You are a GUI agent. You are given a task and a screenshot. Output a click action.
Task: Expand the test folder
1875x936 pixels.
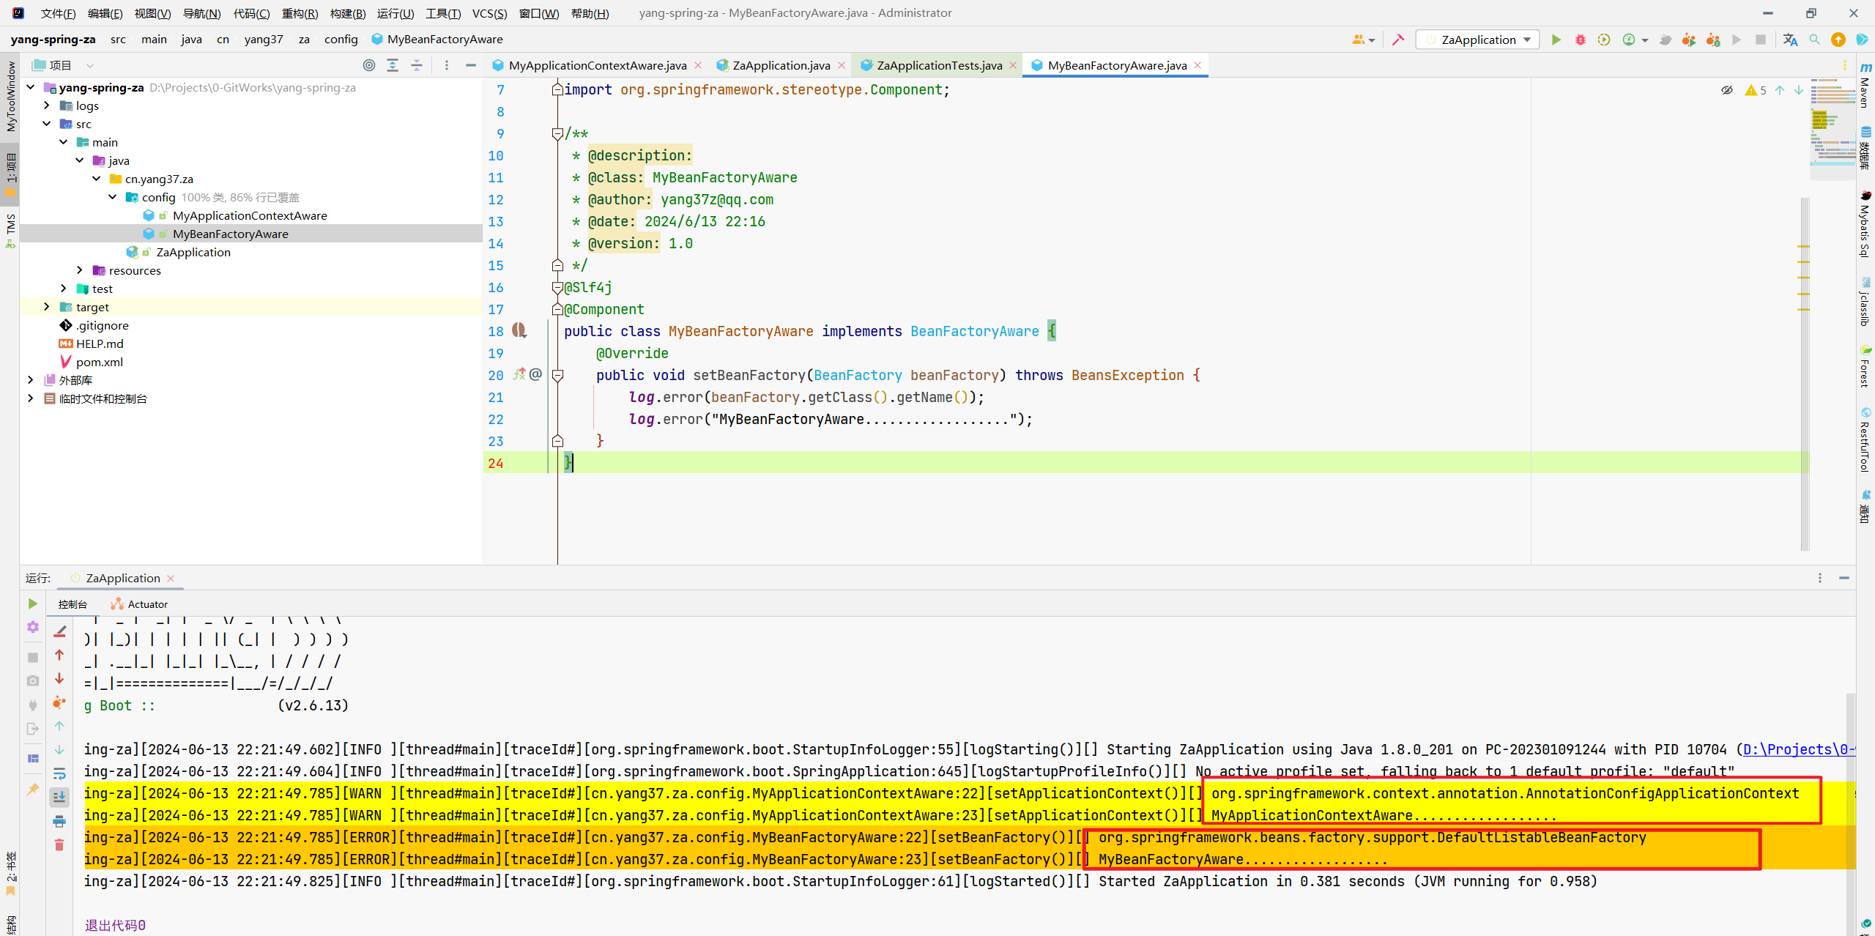coord(64,289)
